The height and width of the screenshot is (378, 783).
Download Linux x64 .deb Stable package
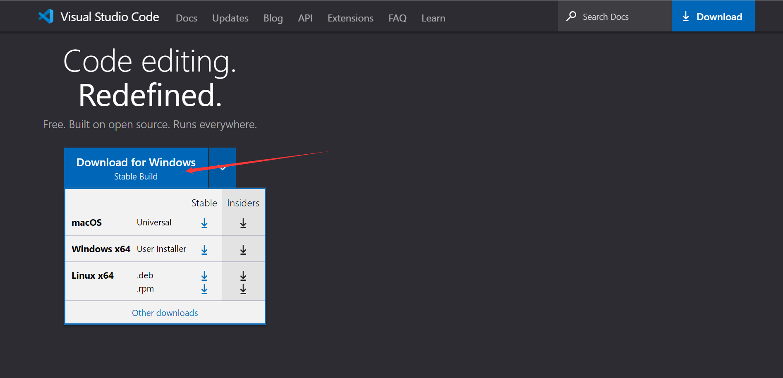[x=204, y=276]
